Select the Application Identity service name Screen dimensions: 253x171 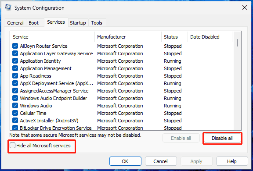(x=40, y=61)
